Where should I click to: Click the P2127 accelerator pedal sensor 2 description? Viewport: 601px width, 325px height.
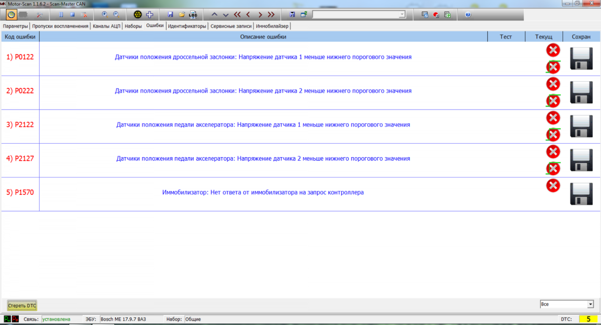263,158
